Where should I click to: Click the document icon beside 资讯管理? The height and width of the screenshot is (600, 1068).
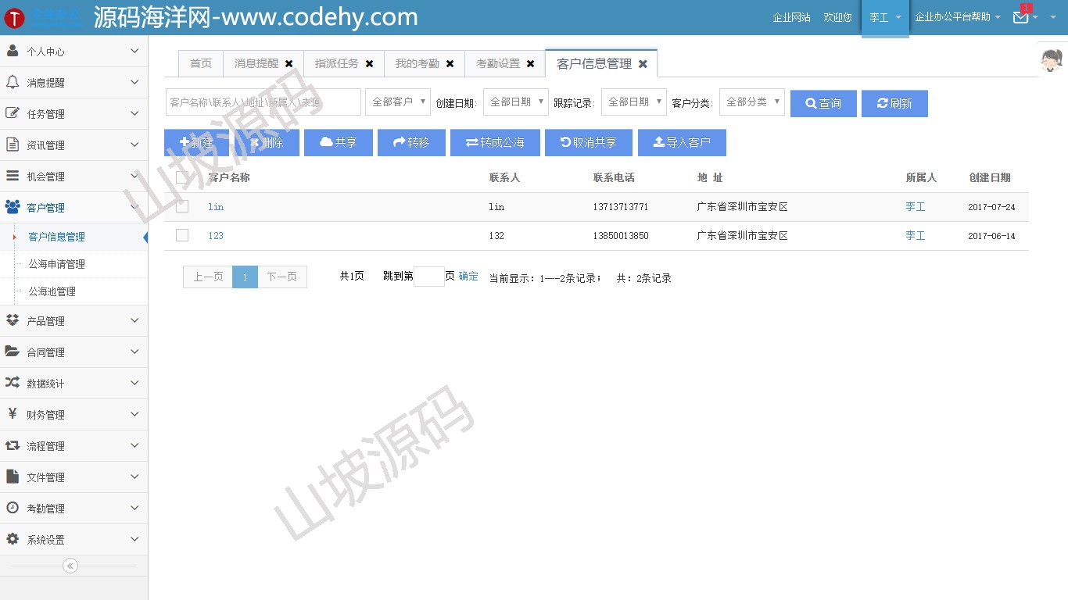[x=13, y=145]
